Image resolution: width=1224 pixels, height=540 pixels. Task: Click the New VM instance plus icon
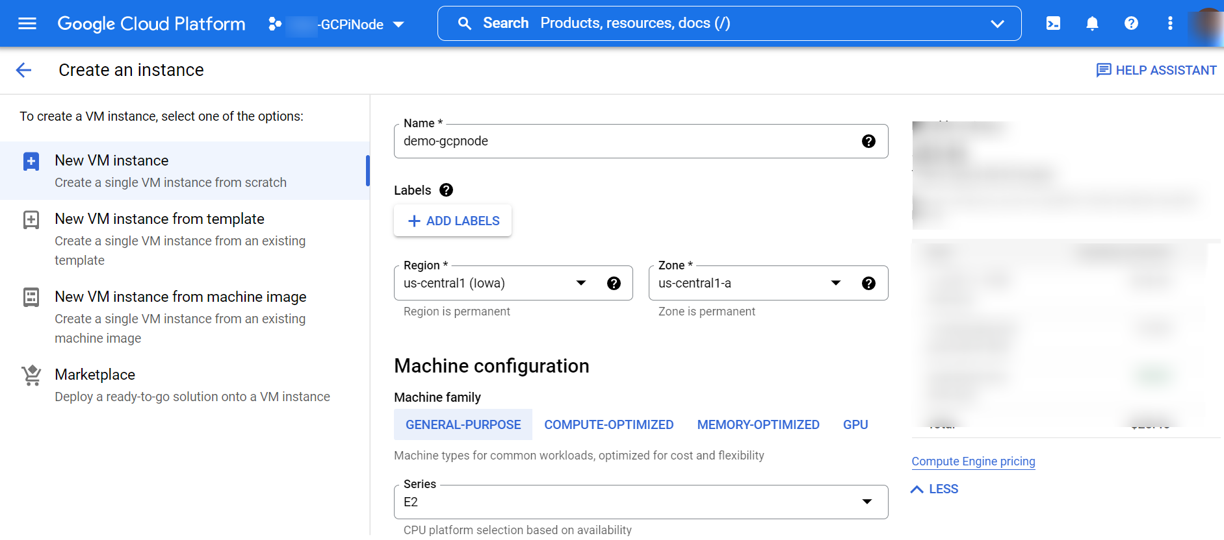(x=31, y=161)
